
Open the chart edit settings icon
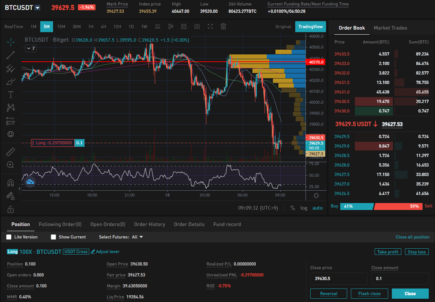pyautogui.click(x=184, y=27)
